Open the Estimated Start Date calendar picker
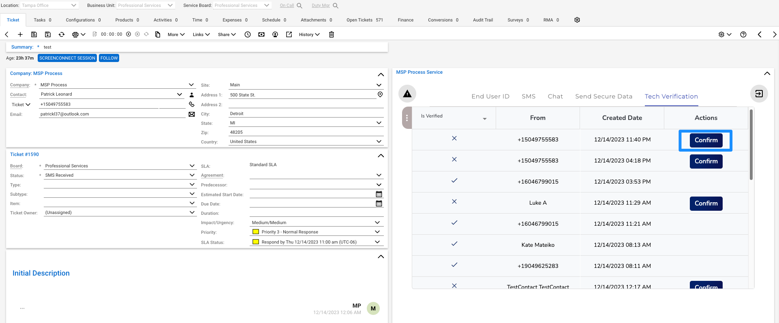This screenshot has width=779, height=323. tap(379, 195)
